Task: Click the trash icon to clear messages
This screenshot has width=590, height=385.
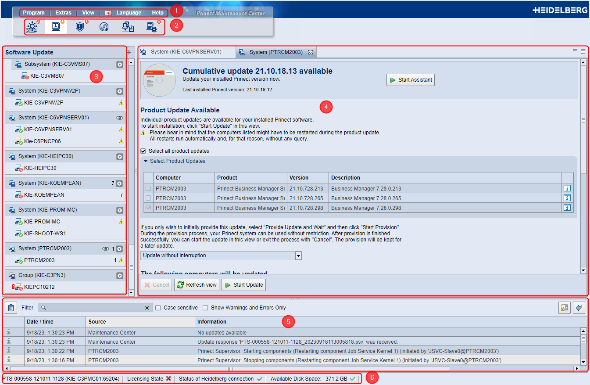Action: 11,308
